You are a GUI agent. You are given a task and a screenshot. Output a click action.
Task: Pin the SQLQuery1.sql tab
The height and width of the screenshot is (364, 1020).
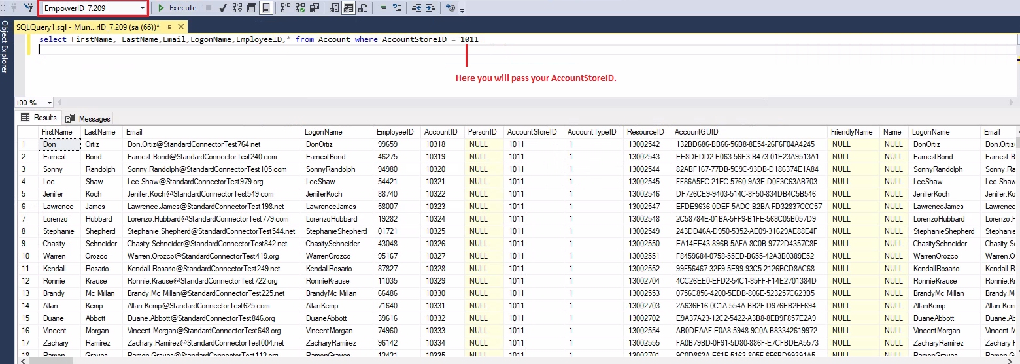[169, 27]
